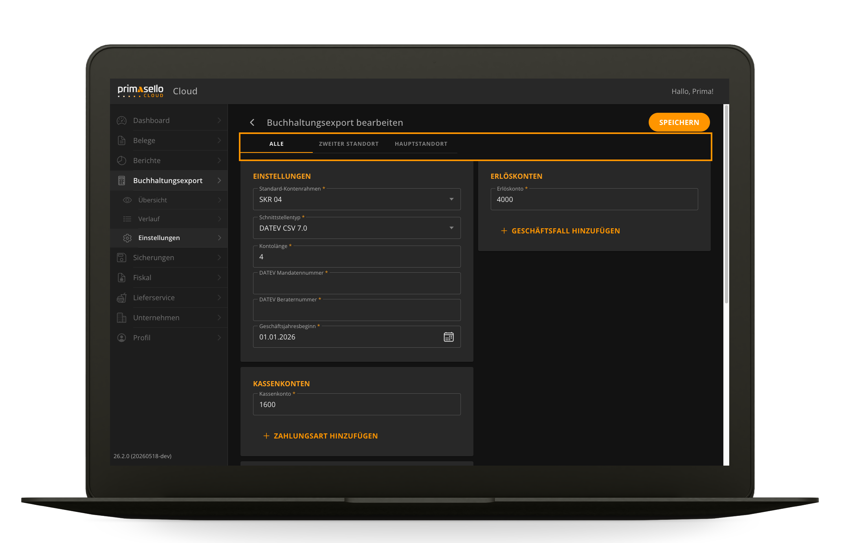Click the DATEV Beraternummer input field

[357, 310]
